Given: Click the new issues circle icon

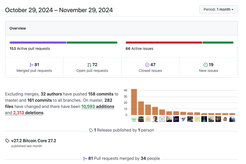Looking at the screenshot, I should pyautogui.click(x=206, y=65).
